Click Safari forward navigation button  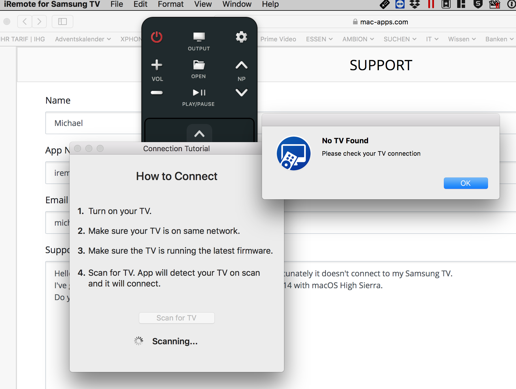39,22
